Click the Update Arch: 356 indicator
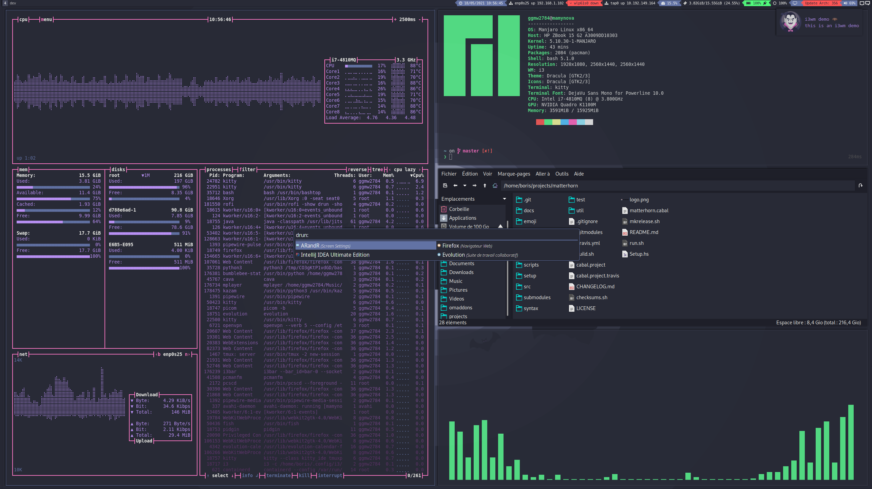 pyautogui.click(x=821, y=3)
